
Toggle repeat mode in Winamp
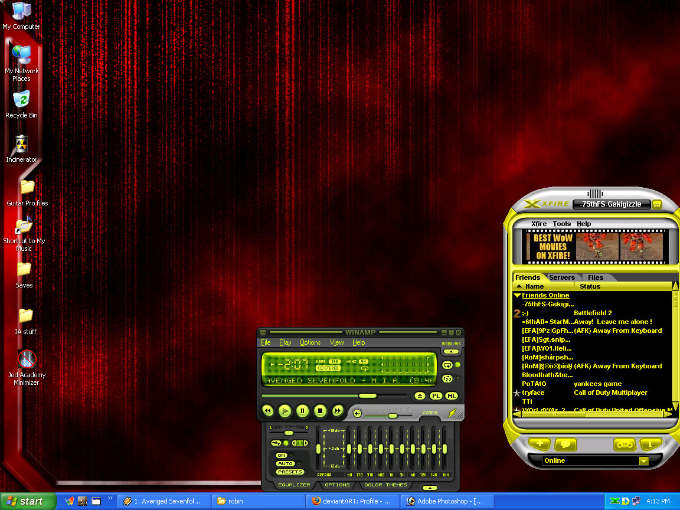tap(447, 365)
